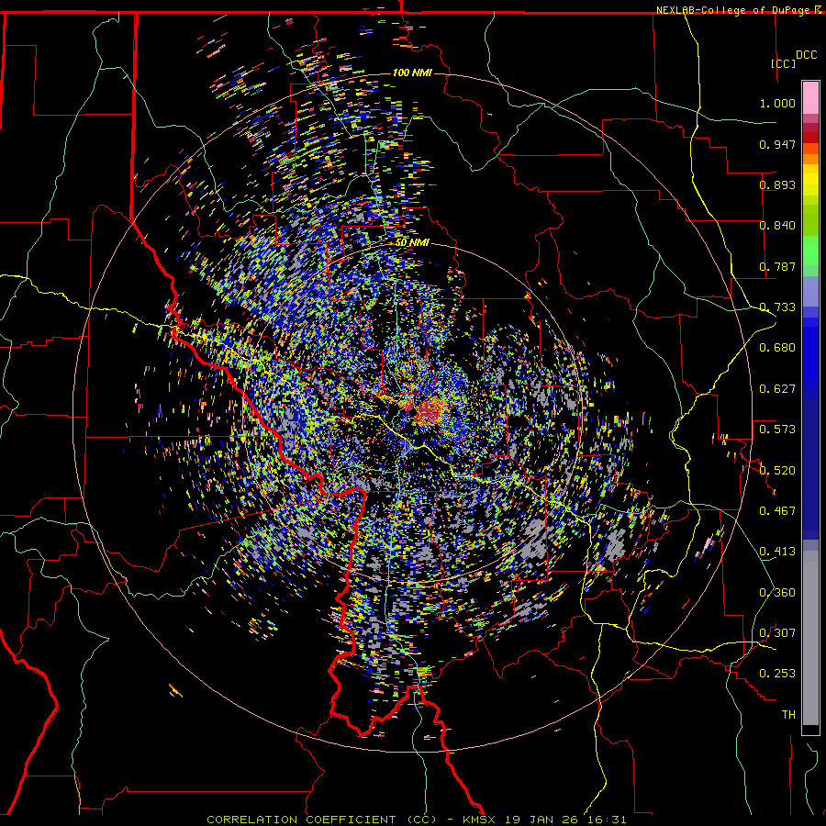Select the 0.413 legend value
826x826 pixels.
[777, 552]
